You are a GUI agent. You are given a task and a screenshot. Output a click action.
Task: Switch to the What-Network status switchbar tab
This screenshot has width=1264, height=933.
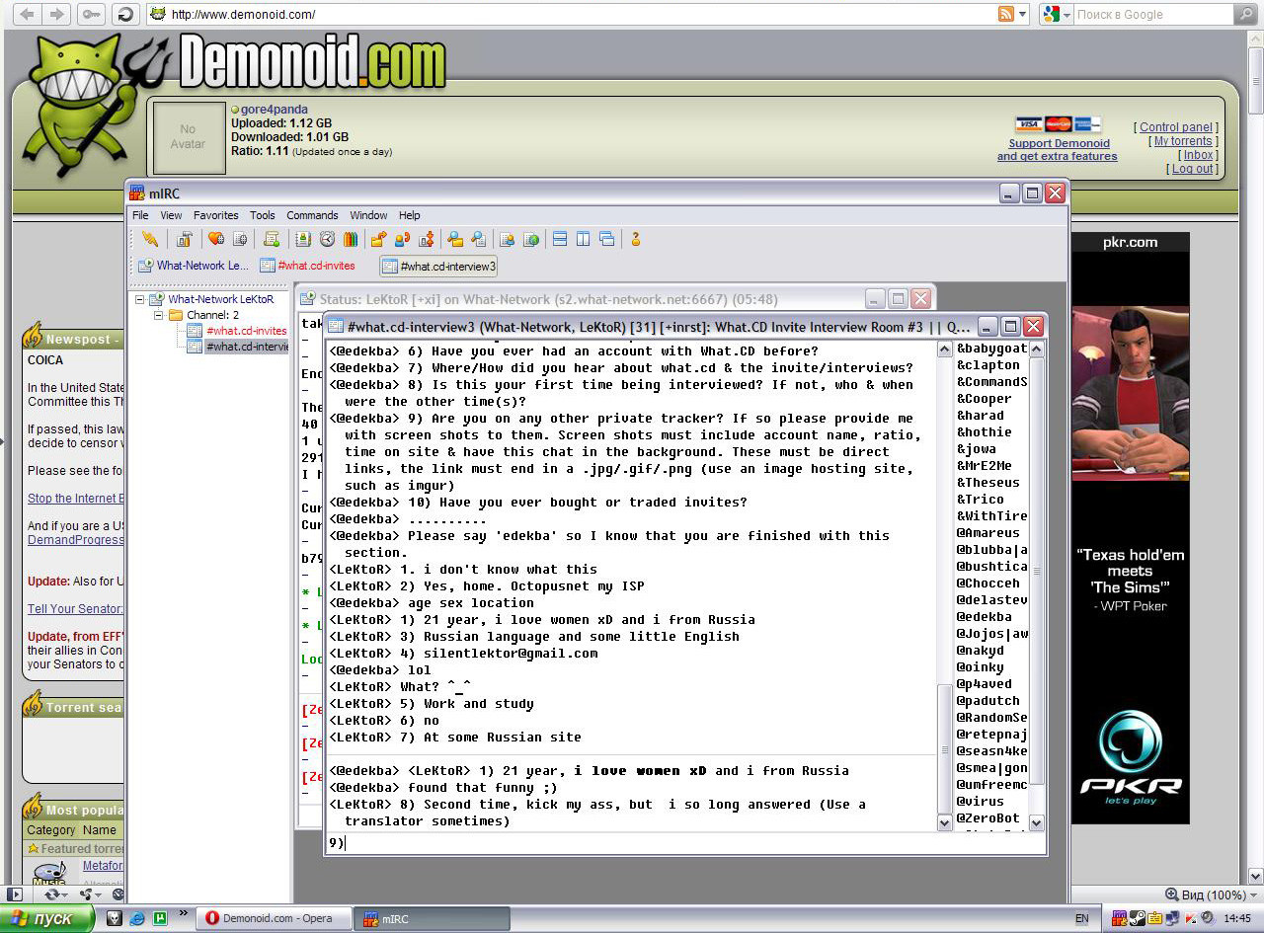coord(194,266)
